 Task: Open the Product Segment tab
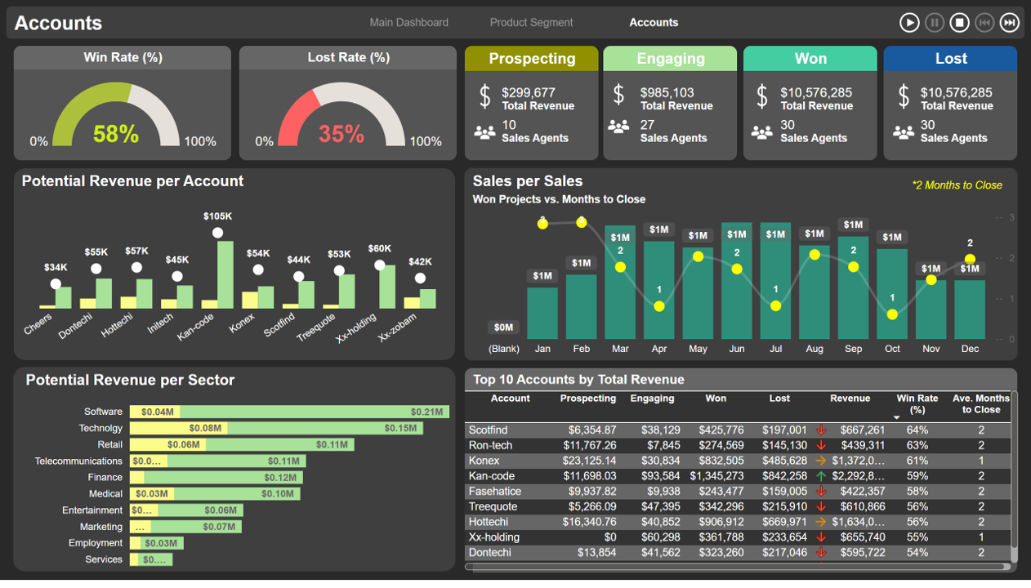click(531, 22)
